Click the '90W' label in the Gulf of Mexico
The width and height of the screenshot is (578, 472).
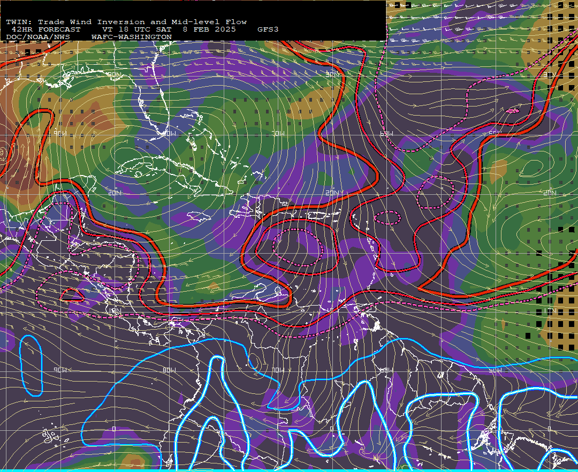[60, 134]
